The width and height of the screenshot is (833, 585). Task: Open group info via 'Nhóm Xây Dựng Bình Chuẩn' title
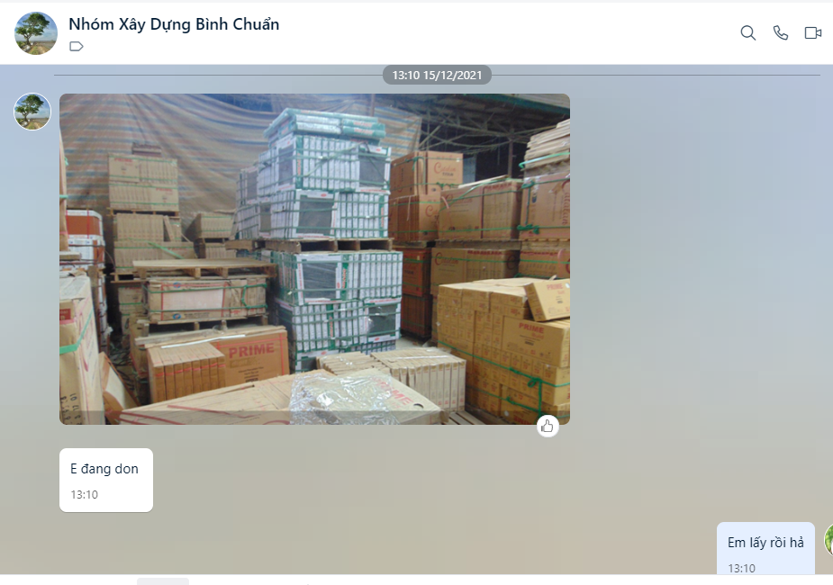click(x=174, y=24)
